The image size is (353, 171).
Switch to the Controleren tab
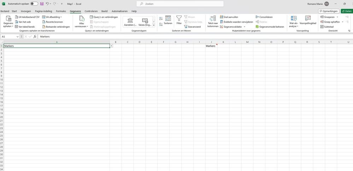[x=91, y=11]
